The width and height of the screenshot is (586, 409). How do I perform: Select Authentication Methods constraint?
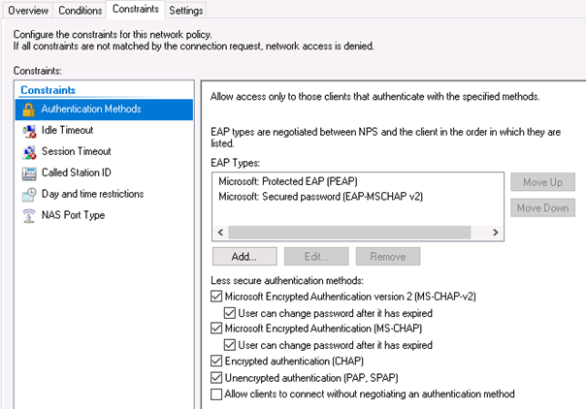point(104,110)
